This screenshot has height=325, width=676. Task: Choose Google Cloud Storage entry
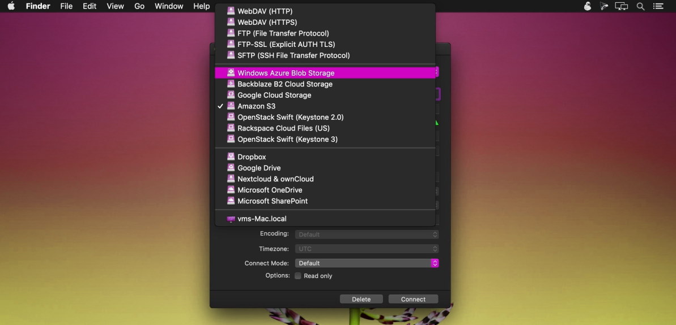point(325,95)
